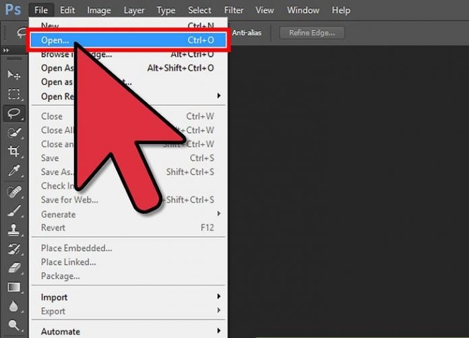The height and width of the screenshot is (338, 469).
Task: Collapse the tools panel with double arrows
Action: 7,51
